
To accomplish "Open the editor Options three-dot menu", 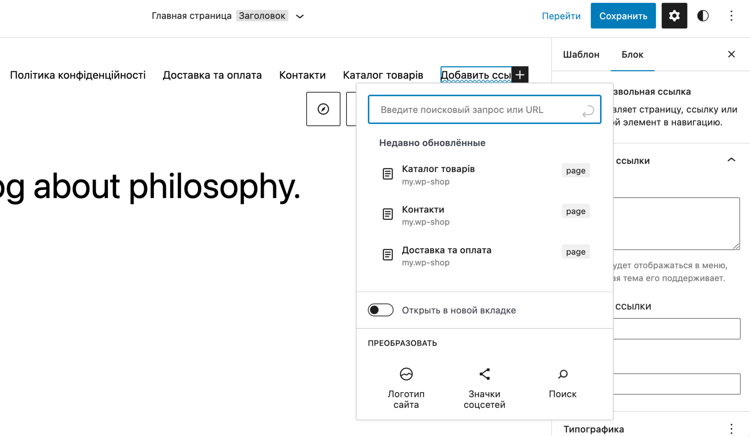I will [x=731, y=16].
